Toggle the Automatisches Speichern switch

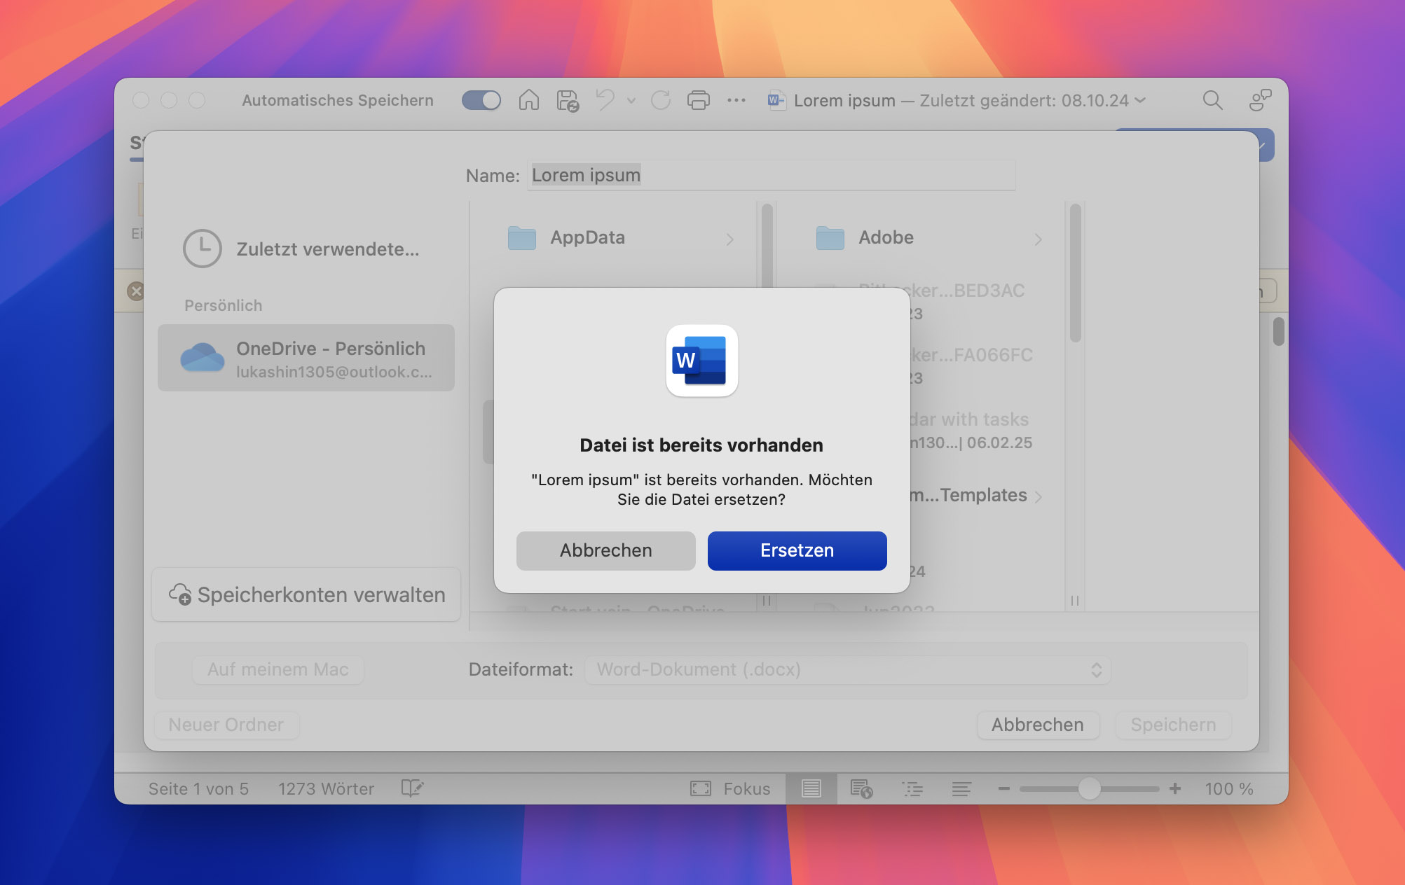[481, 100]
